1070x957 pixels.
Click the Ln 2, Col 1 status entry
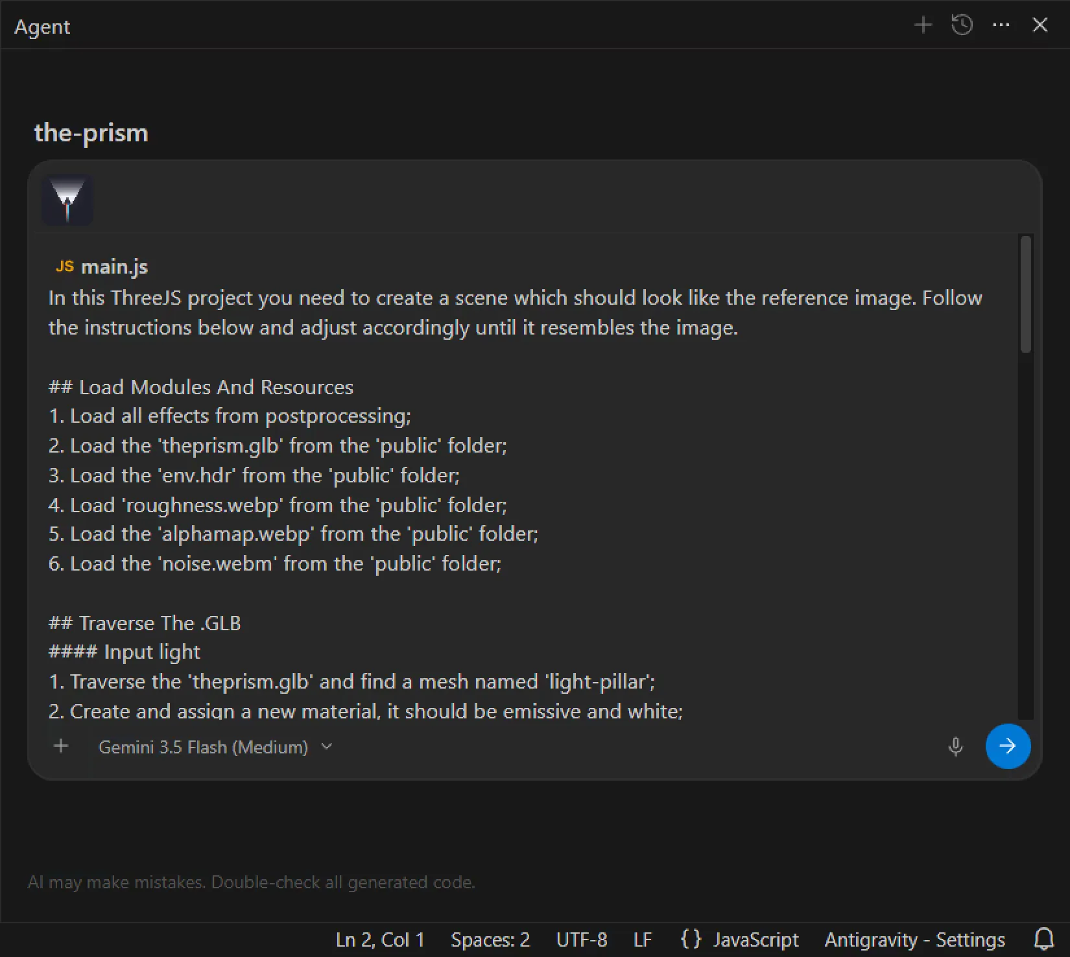(380, 939)
